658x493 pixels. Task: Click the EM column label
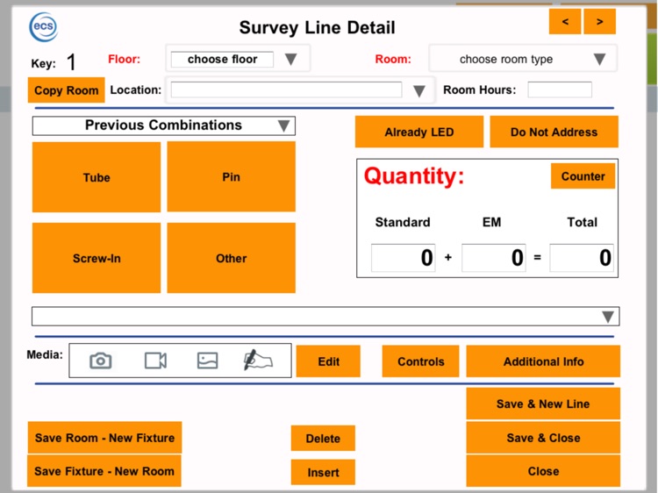492,222
